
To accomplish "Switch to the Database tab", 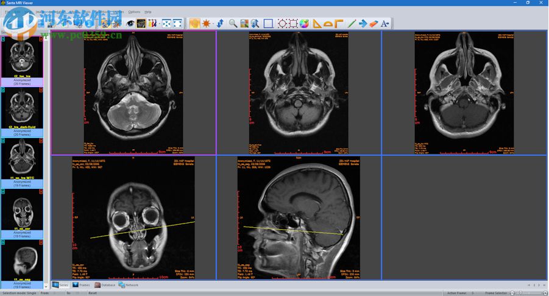I will tap(105, 285).
